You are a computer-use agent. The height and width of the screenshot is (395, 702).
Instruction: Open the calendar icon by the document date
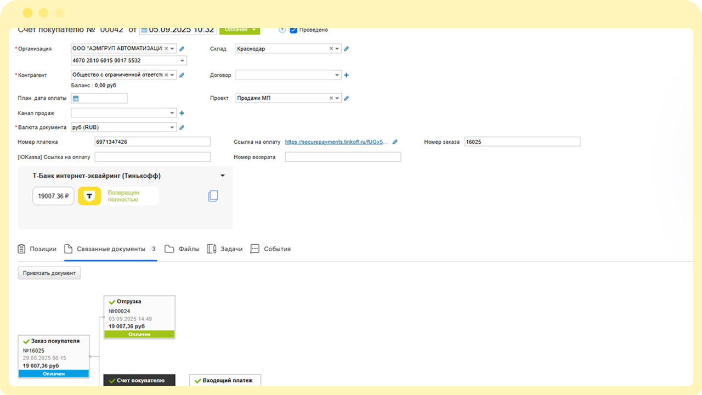[x=144, y=30]
